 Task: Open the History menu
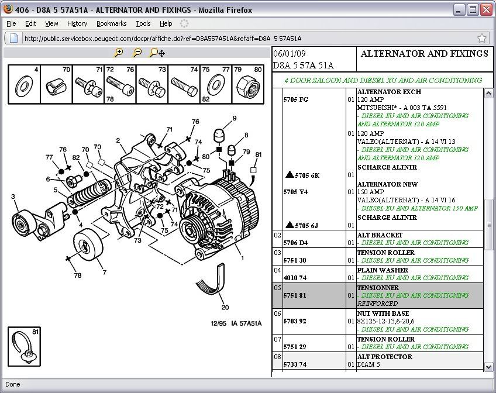(x=77, y=23)
